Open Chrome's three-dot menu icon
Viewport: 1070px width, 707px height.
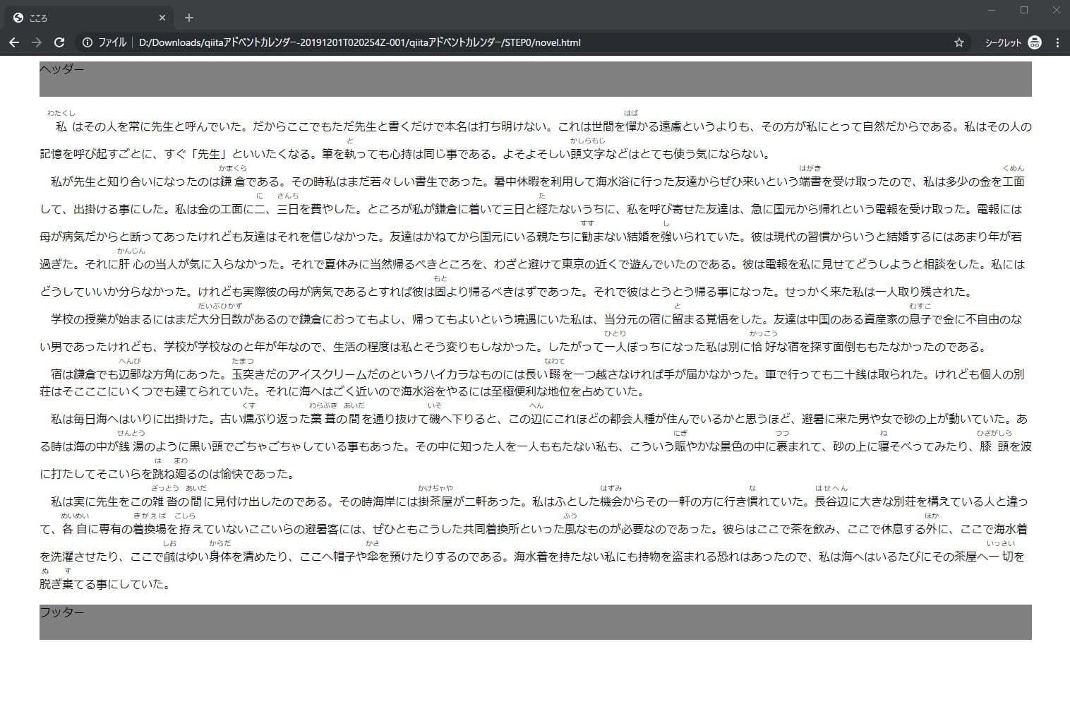[x=1057, y=42]
